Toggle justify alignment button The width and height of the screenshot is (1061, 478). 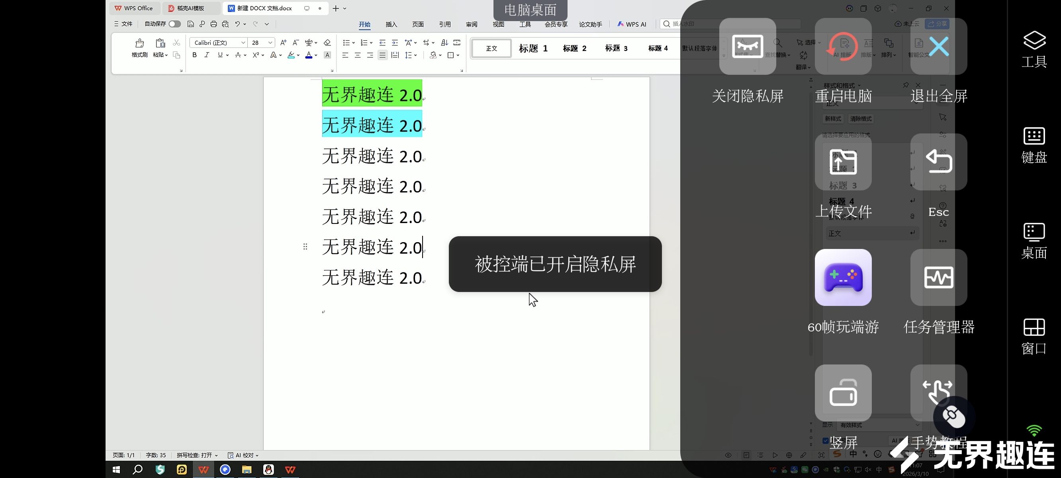point(382,55)
